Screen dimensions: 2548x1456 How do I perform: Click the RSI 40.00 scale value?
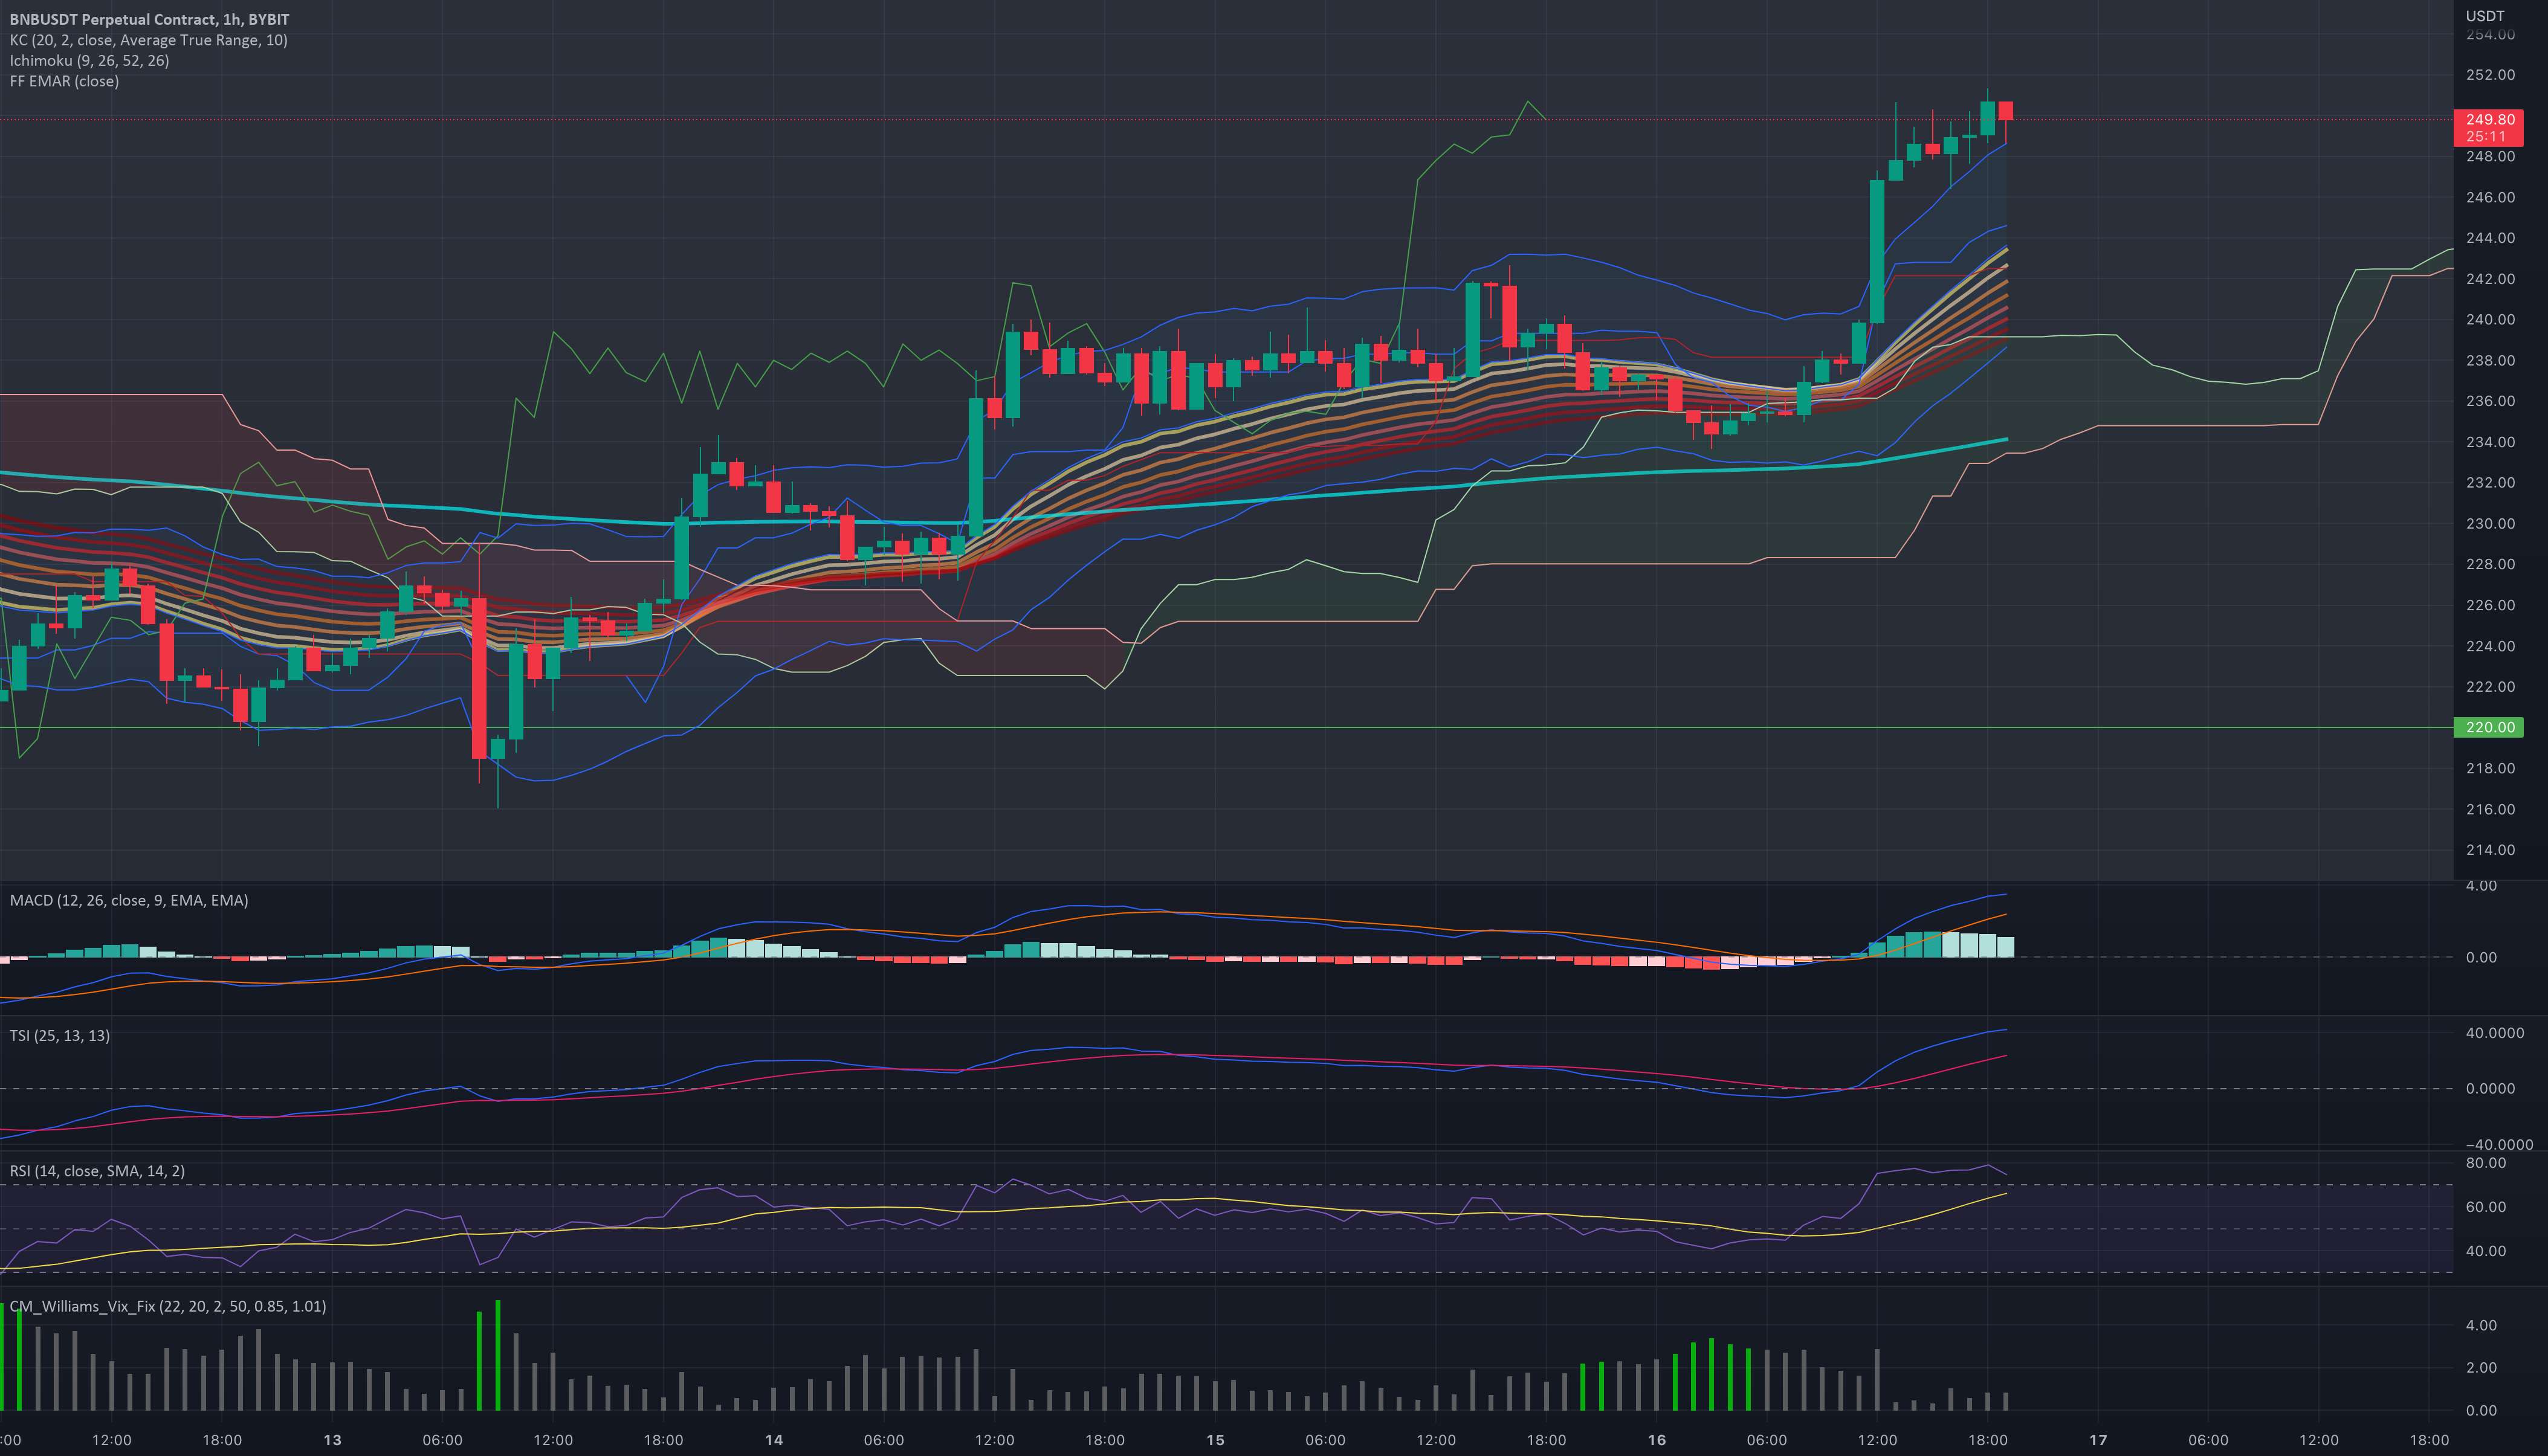[x=2486, y=1251]
